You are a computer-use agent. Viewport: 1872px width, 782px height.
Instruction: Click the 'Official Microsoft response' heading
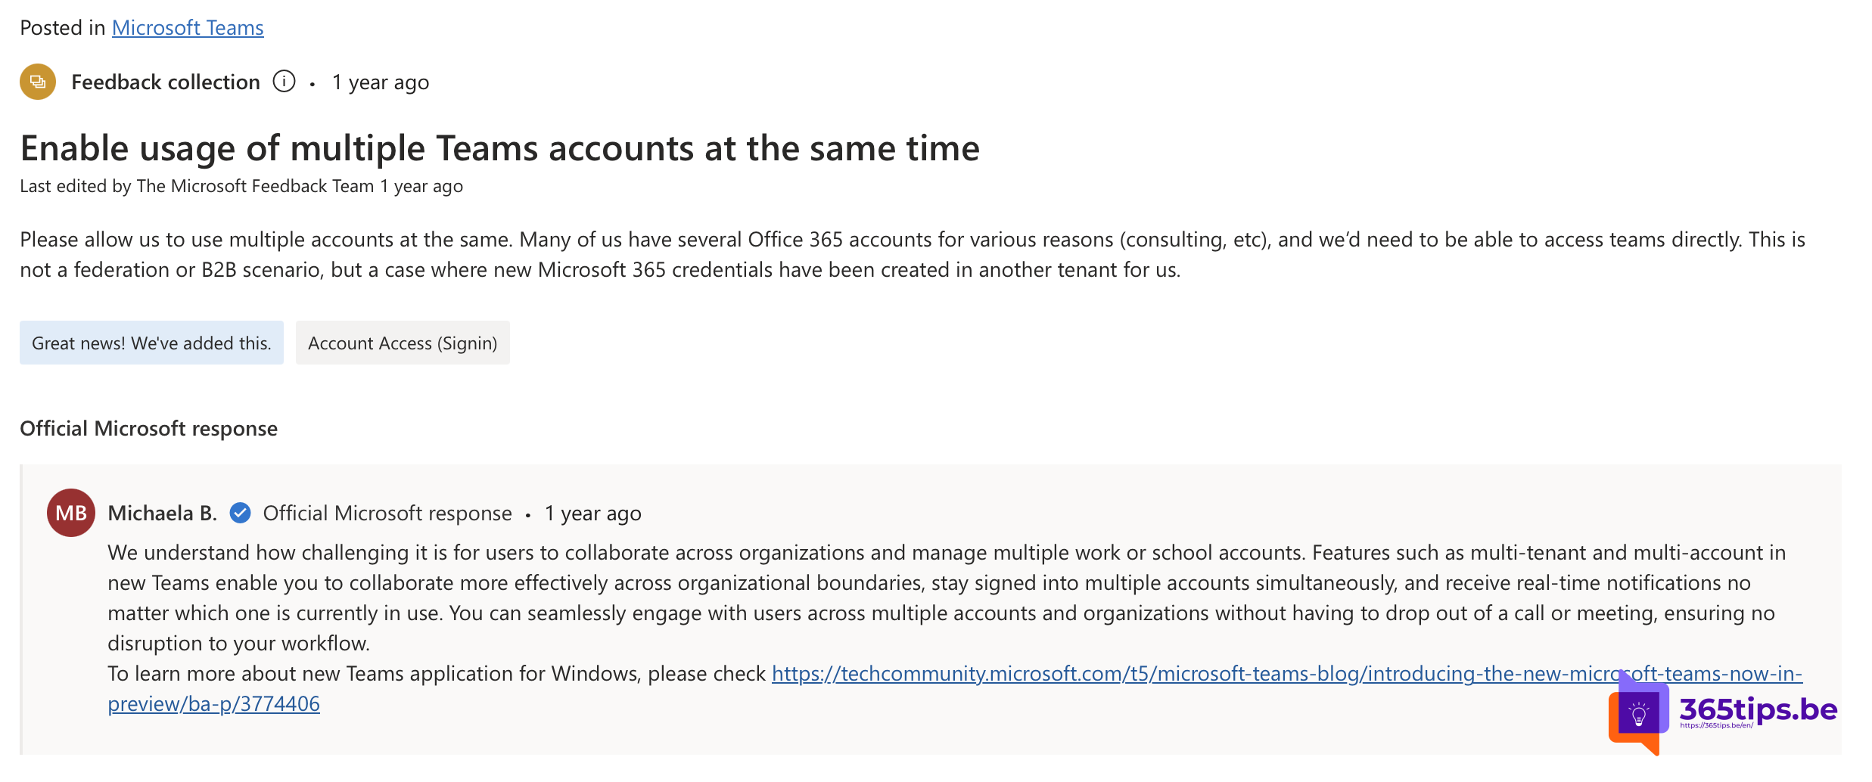click(148, 428)
